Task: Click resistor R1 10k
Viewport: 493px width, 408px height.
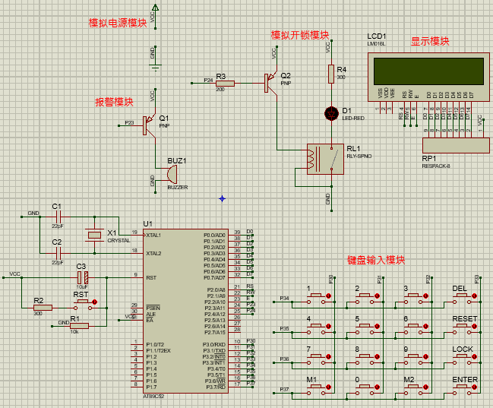Action: pos(79,326)
